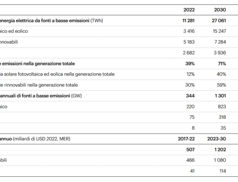Select the value 11 281 in the 2022 column
Image resolution: width=238 pixels, height=182 pixels.
188,20
